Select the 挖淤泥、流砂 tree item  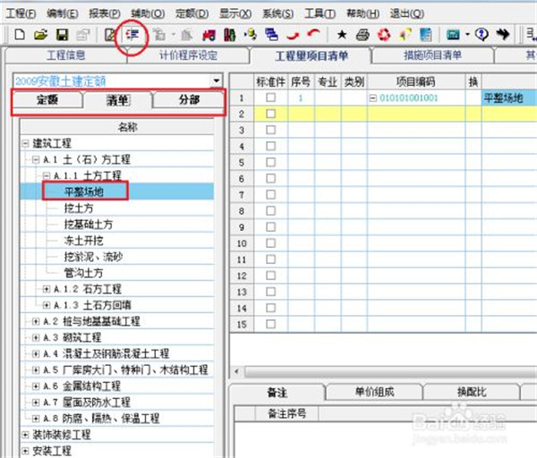[93, 257]
